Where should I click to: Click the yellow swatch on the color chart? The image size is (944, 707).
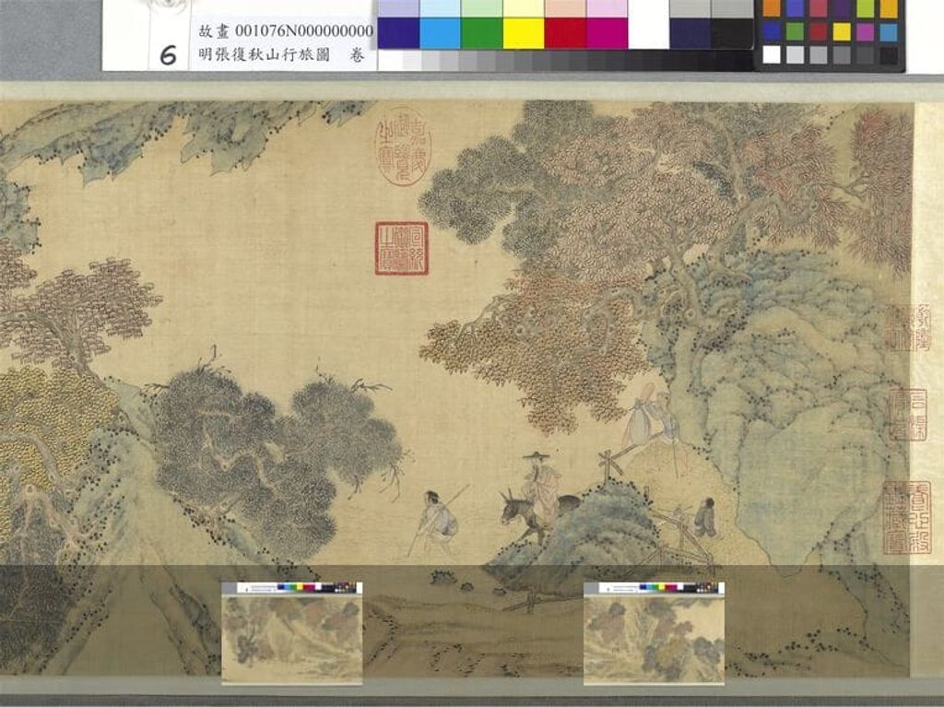coord(524,33)
